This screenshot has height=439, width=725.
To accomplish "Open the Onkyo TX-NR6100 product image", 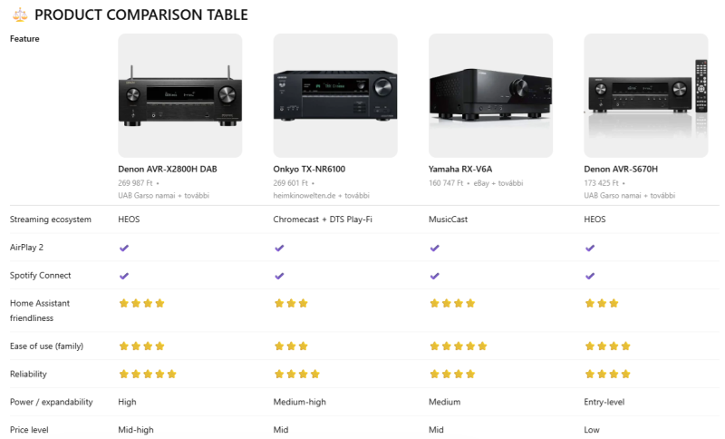I will (335, 95).
